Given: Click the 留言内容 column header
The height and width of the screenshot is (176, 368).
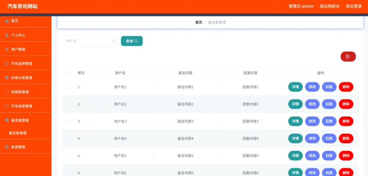Looking at the screenshot, I should (x=185, y=73).
